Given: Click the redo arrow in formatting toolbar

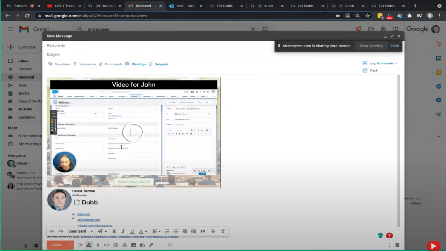Looking at the screenshot, I should [x=61, y=231].
